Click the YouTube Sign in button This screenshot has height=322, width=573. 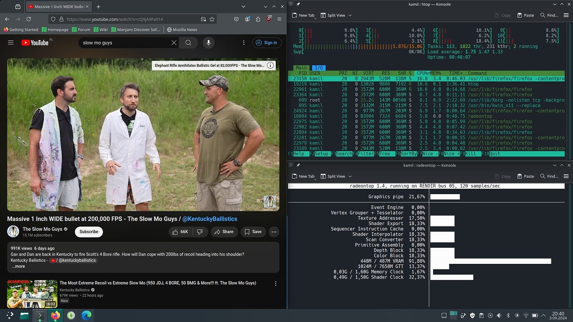(x=267, y=43)
